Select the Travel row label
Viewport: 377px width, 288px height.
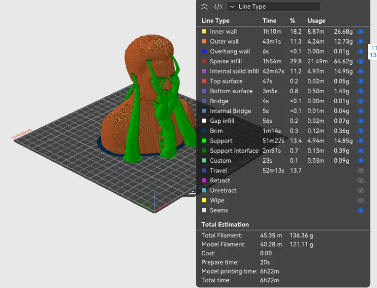[218, 170]
